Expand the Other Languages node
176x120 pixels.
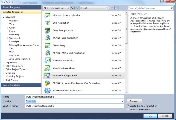4,66
